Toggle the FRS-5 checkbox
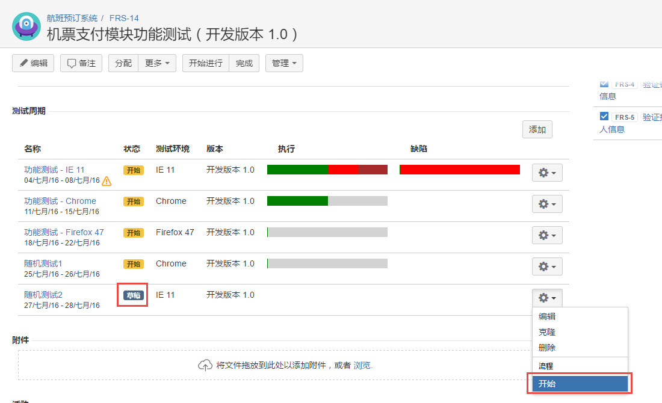The image size is (662, 403). (x=604, y=116)
